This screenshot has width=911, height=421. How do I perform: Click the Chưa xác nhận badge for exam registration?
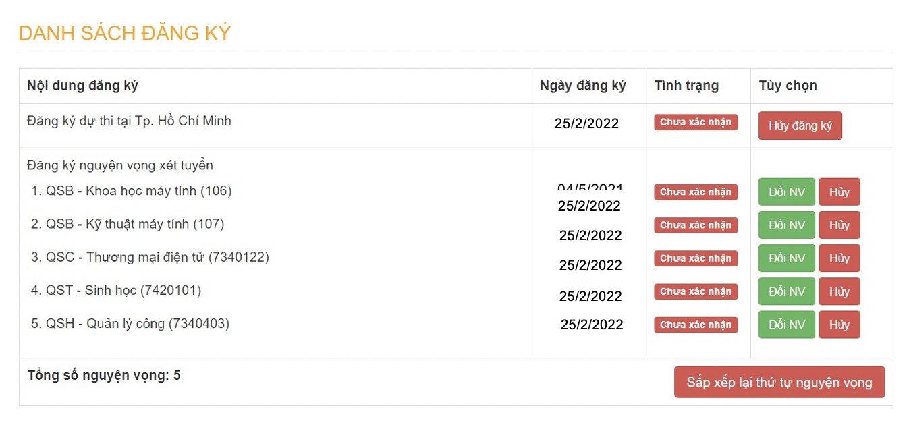pyautogui.click(x=695, y=122)
